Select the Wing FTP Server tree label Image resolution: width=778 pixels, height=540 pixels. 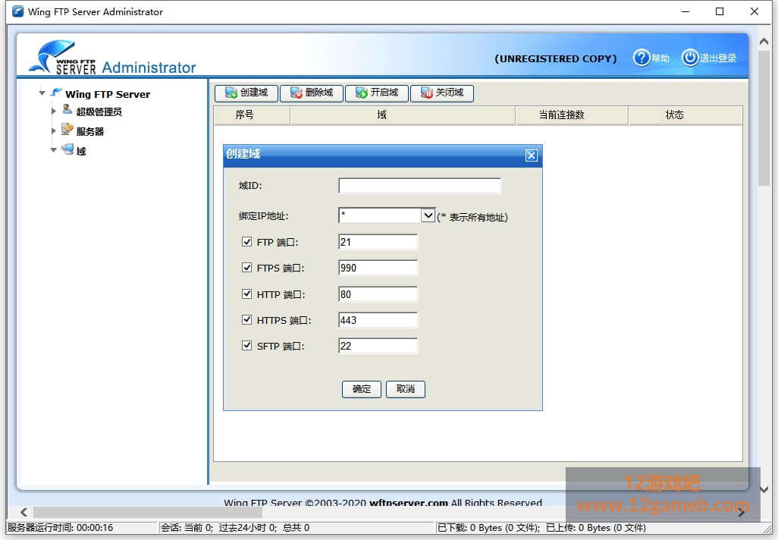click(x=108, y=94)
